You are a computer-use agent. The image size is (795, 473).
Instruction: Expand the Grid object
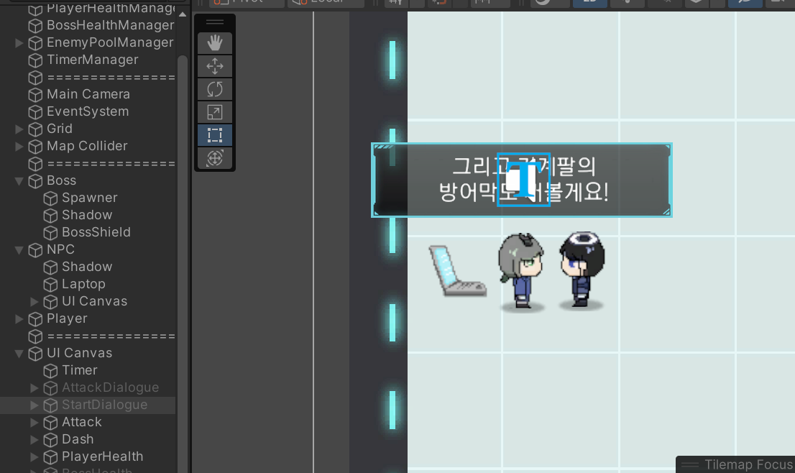(19, 129)
